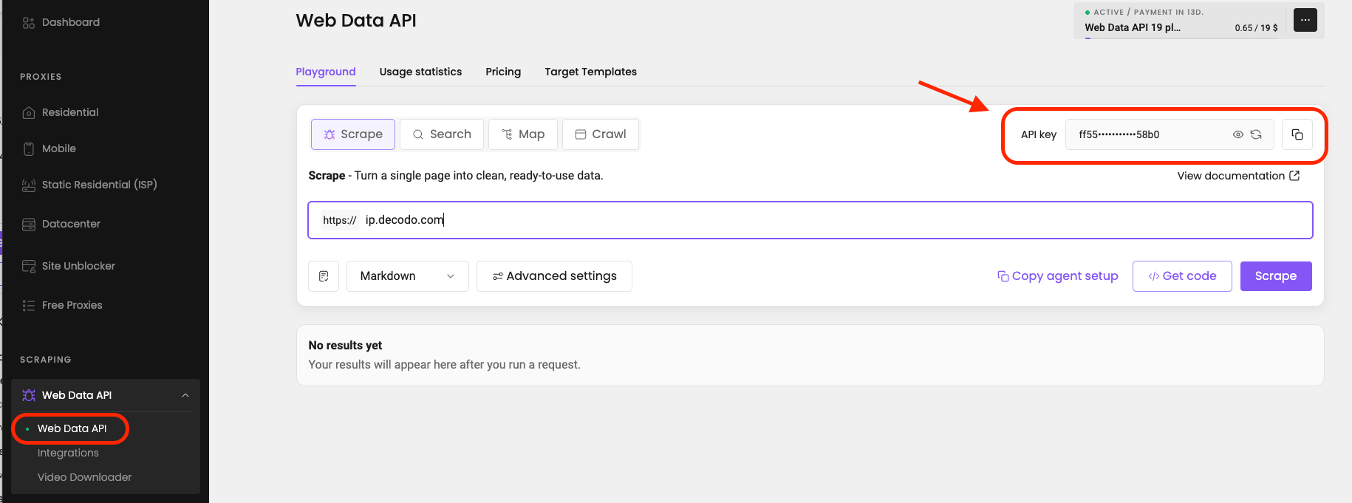1352x503 pixels.
Task: Click the URL input field with ip.decodo.com
Action: tap(810, 220)
